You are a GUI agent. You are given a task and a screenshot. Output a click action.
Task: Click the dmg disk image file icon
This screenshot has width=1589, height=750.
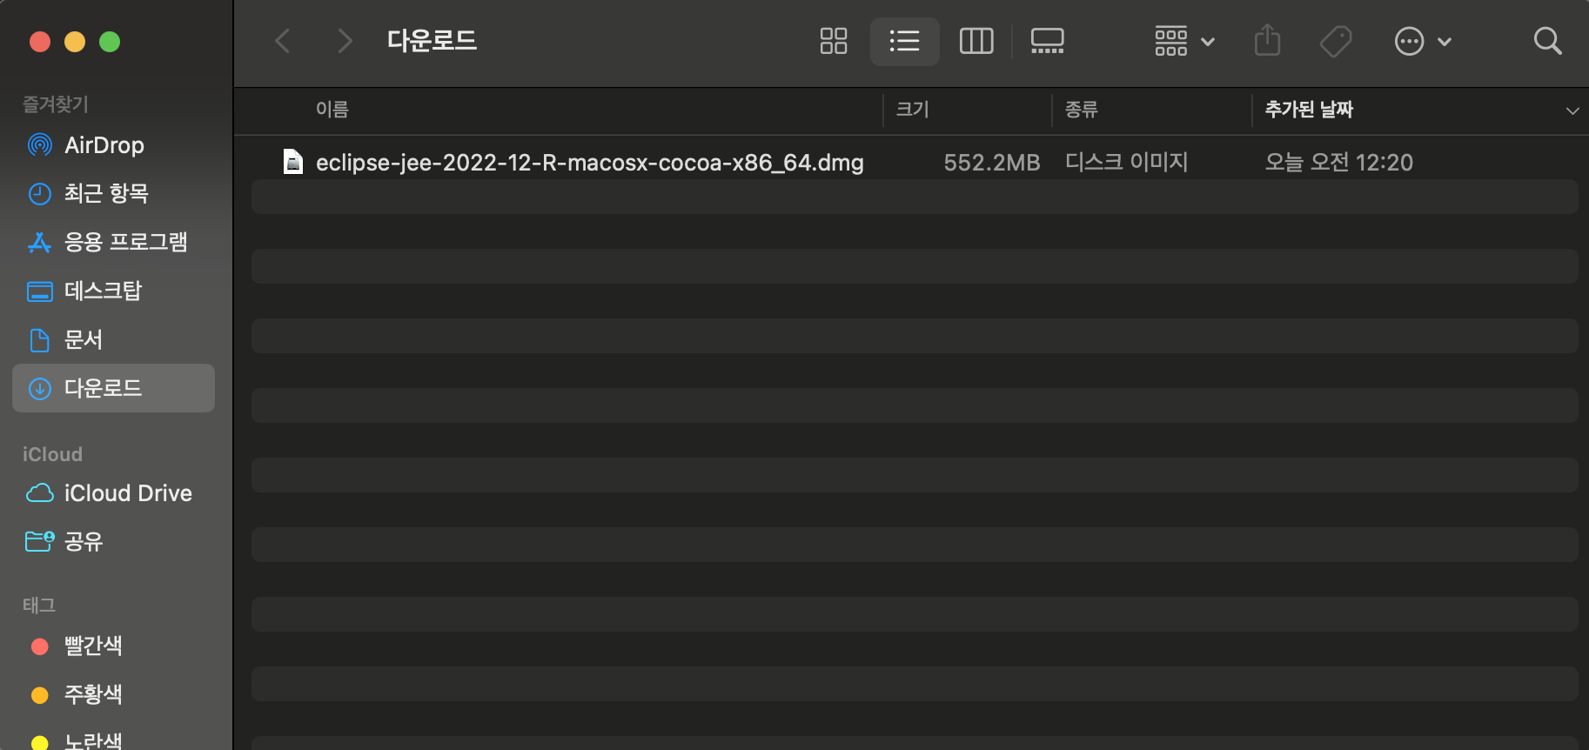click(293, 162)
